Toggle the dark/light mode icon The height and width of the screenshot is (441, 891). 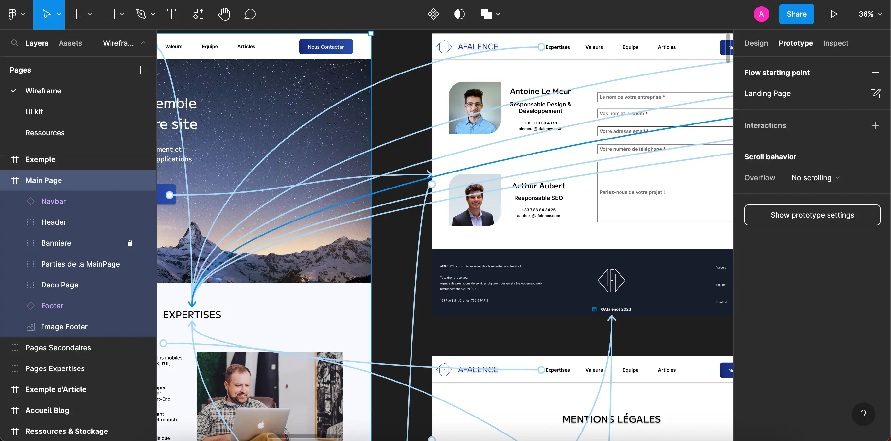459,14
